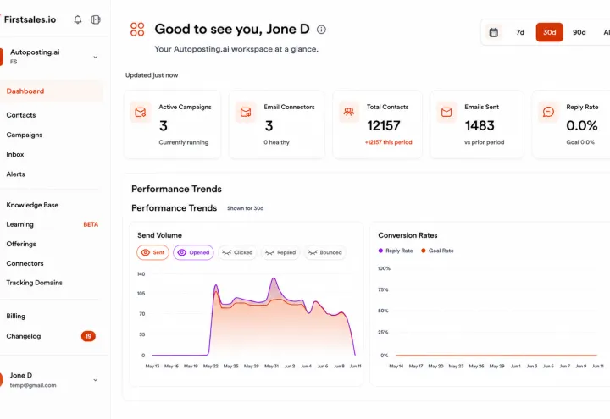Click the Total Contacts people icon
Screen dimensions: 610x419
(349, 112)
